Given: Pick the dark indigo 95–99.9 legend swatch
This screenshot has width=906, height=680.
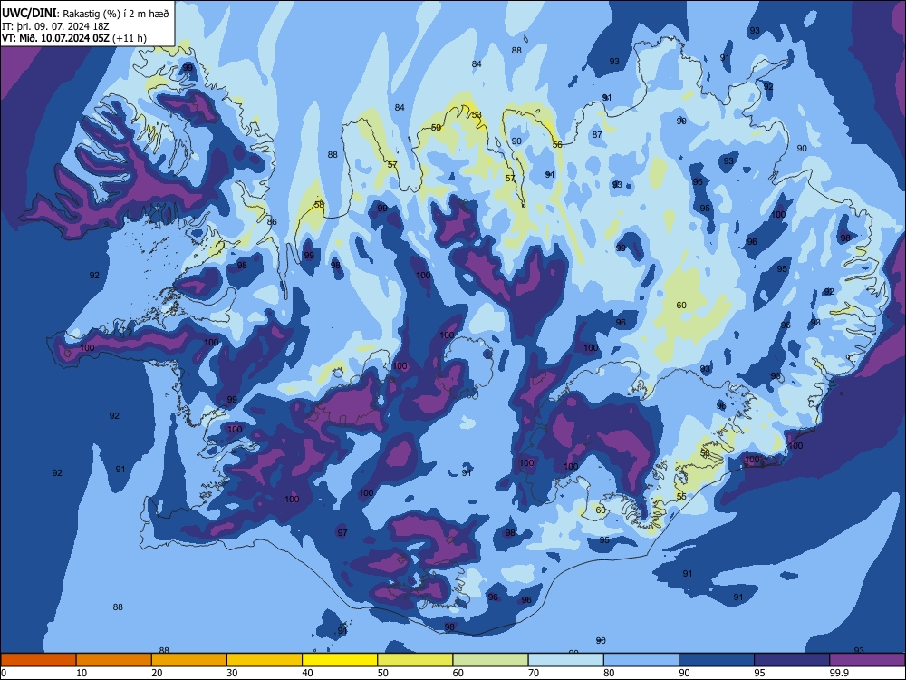Looking at the screenshot, I should pyautogui.click(x=792, y=660).
